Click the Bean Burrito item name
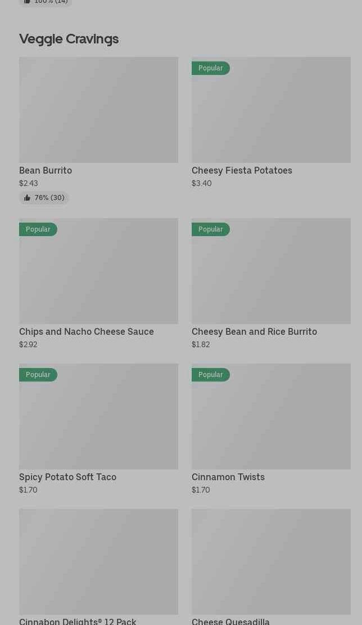The width and height of the screenshot is (362, 625). coord(46,170)
